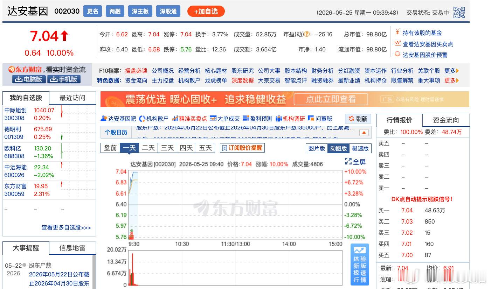Click the 买五 price 7.00

tap(407, 255)
